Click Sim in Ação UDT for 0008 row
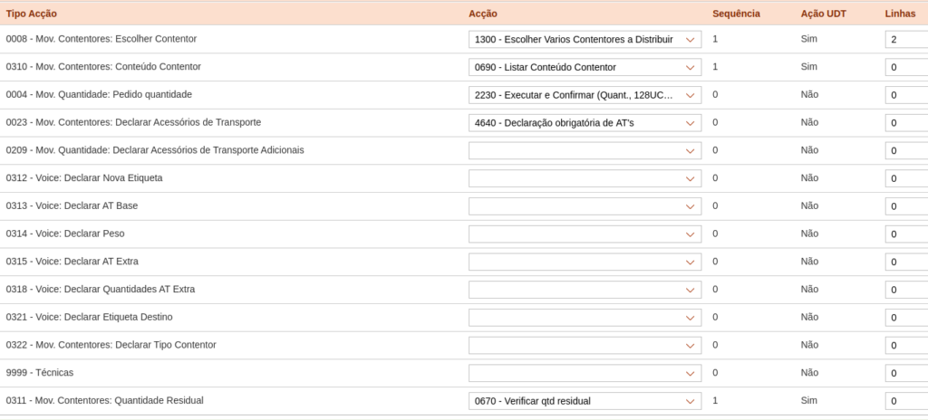The height and width of the screenshot is (420, 928). coord(808,38)
